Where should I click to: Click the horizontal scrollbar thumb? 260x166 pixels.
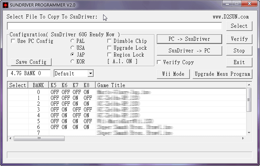pyautogui.click(x=39, y=138)
